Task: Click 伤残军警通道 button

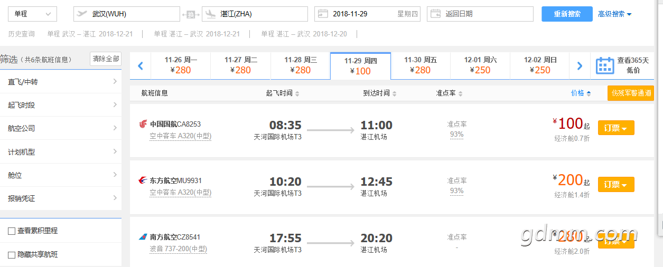Action: (630, 93)
